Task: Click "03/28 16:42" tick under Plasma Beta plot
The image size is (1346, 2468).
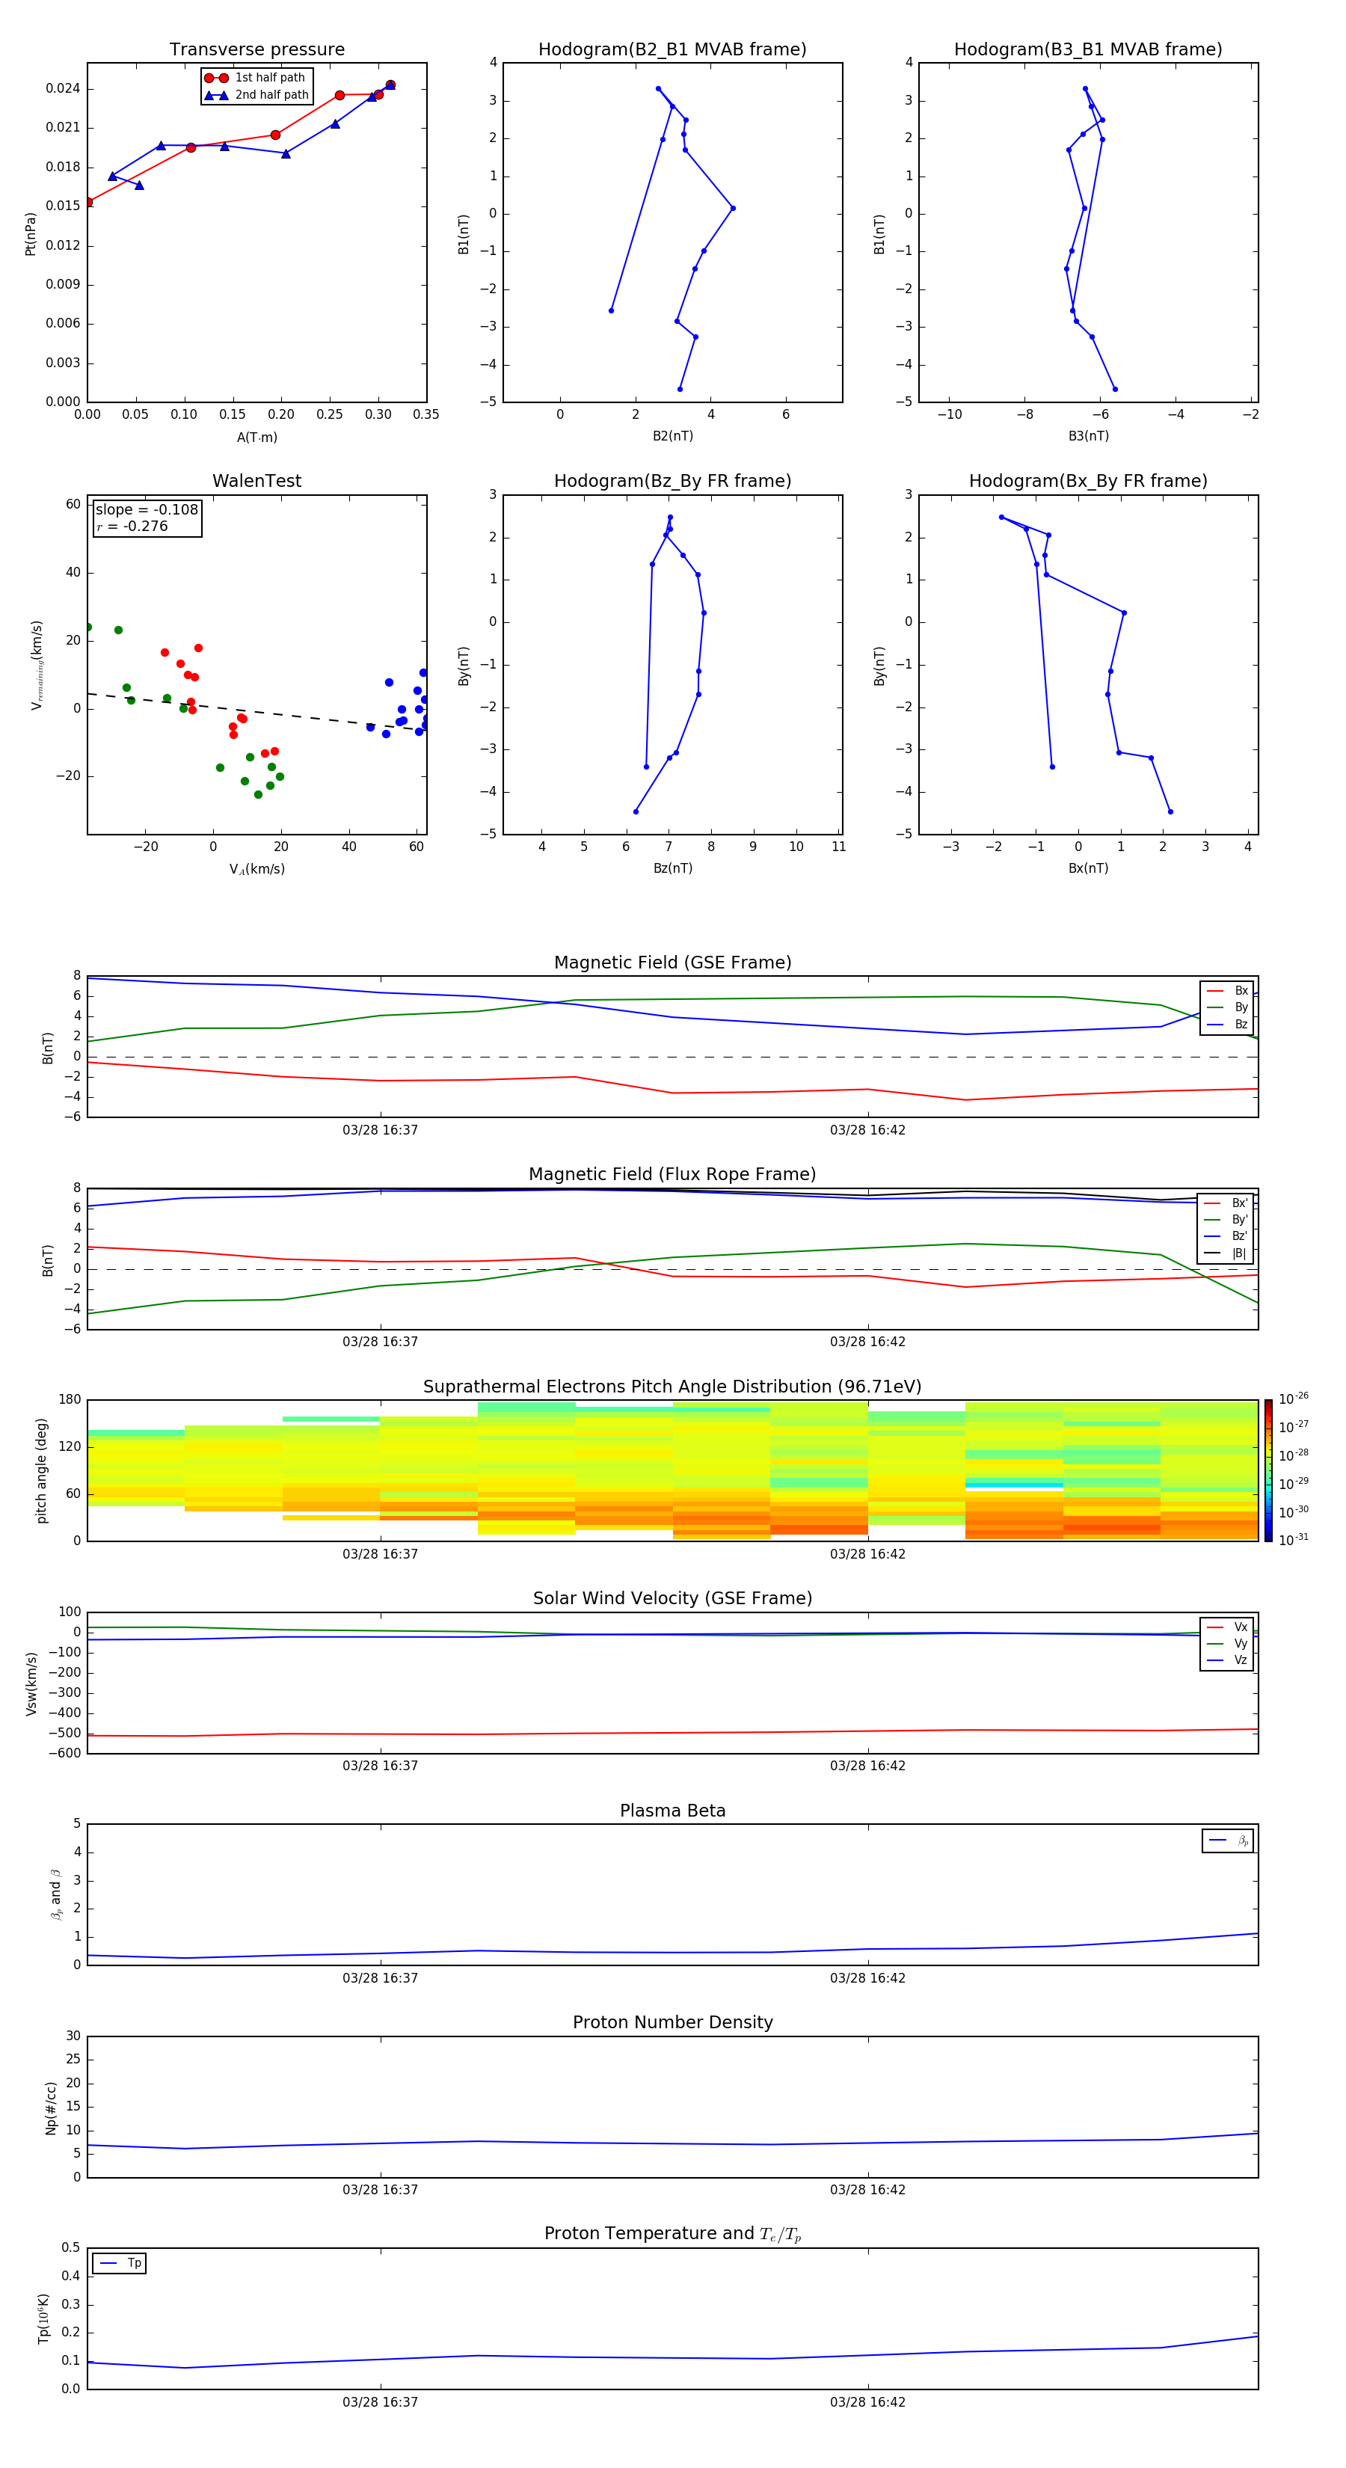Action: point(868,1978)
